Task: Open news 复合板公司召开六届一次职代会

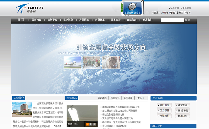Action: tap(118, 118)
